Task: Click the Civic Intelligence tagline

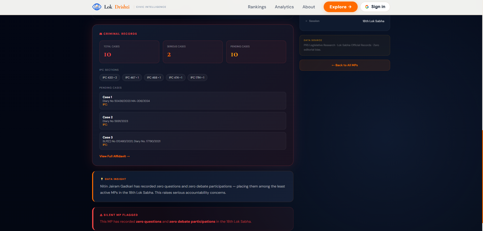Action: point(151,7)
